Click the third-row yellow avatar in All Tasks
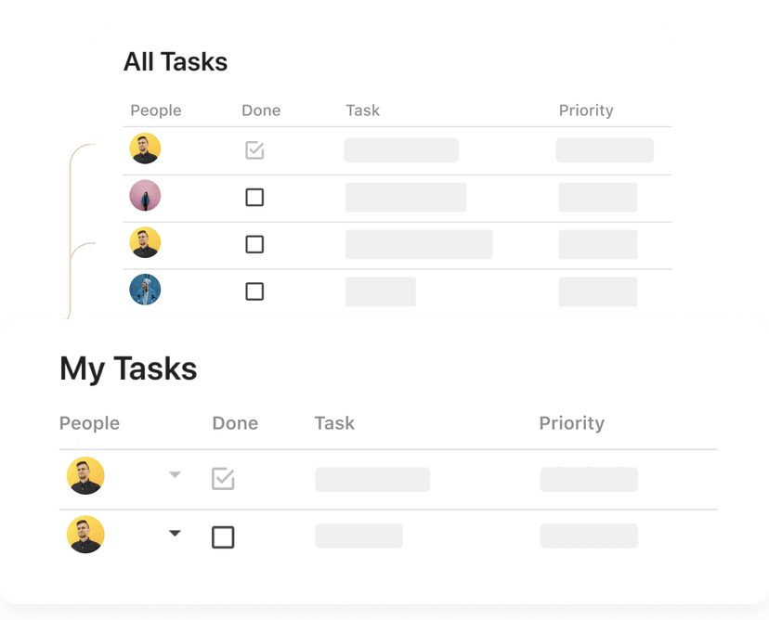Image resolution: width=769 pixels, height=620 pixels. tap(145, 243)
